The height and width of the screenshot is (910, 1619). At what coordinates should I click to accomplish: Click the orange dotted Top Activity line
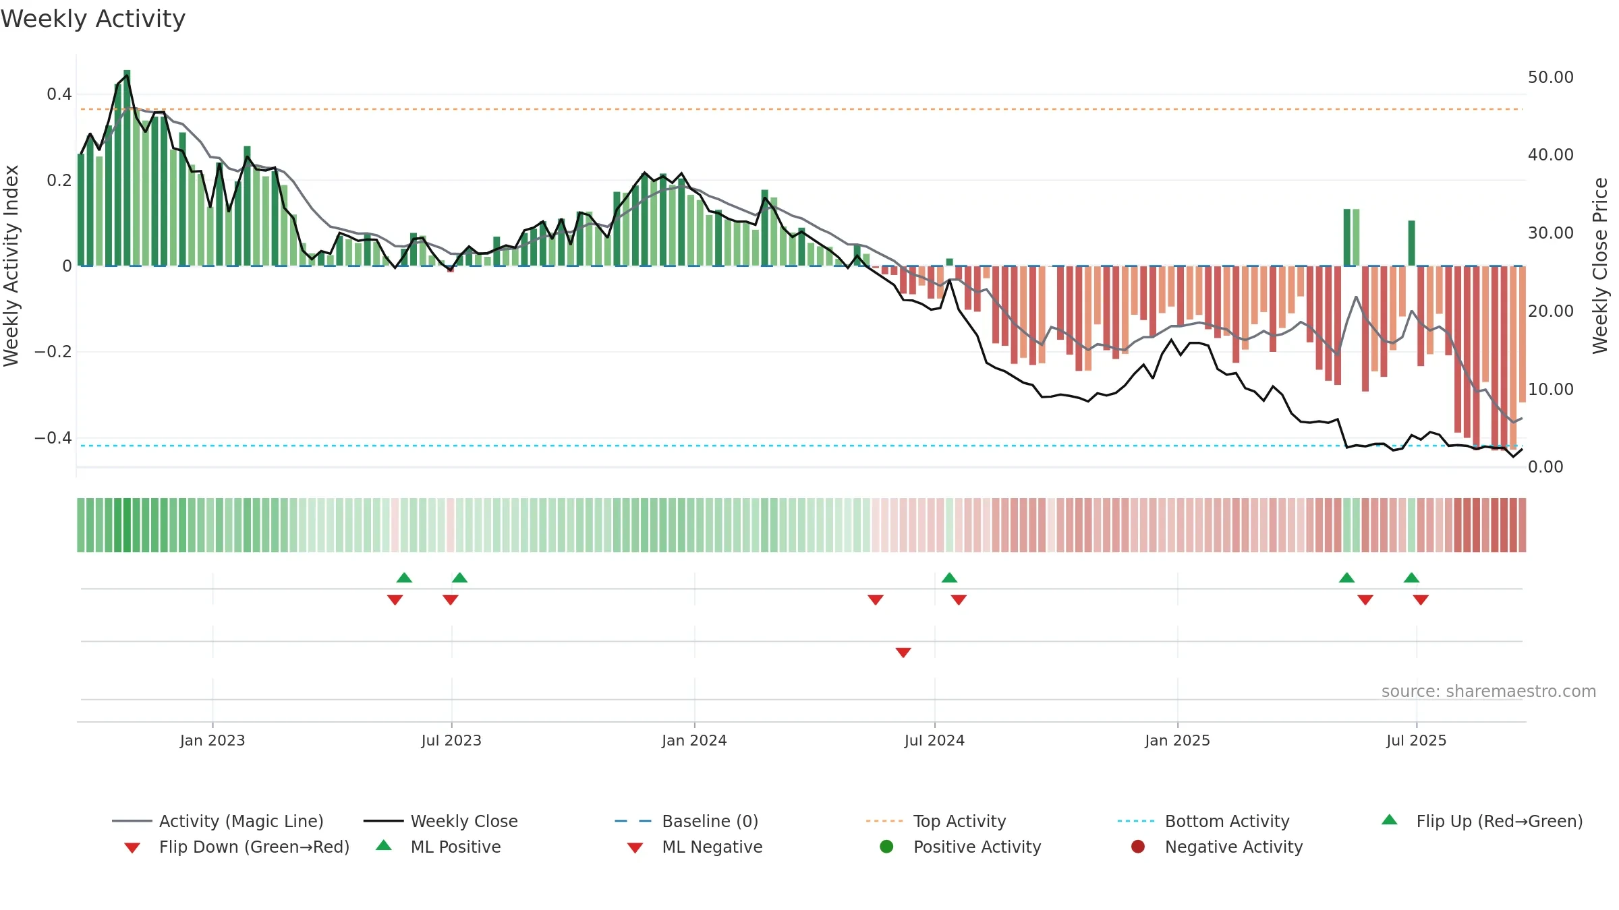pyautogui.click(x=801, y=109)
